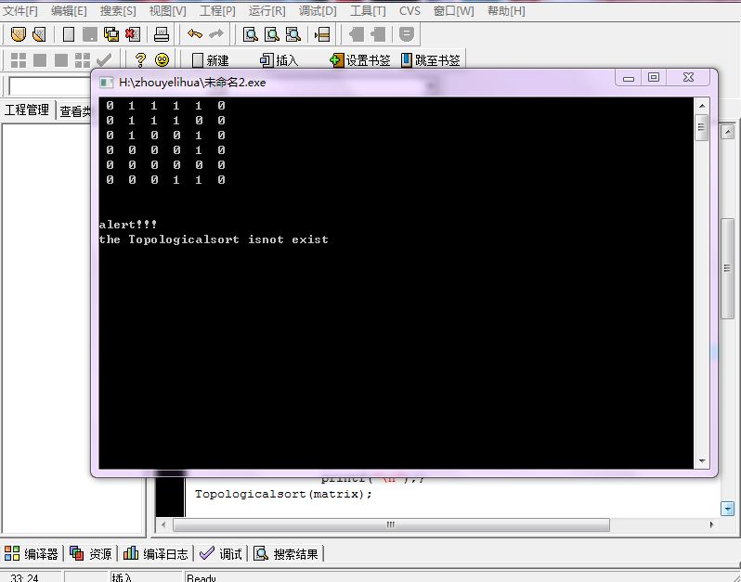Switch to the 查看类 class browser tab
Viewport: 741px width, 582px height.
[74, 111]
